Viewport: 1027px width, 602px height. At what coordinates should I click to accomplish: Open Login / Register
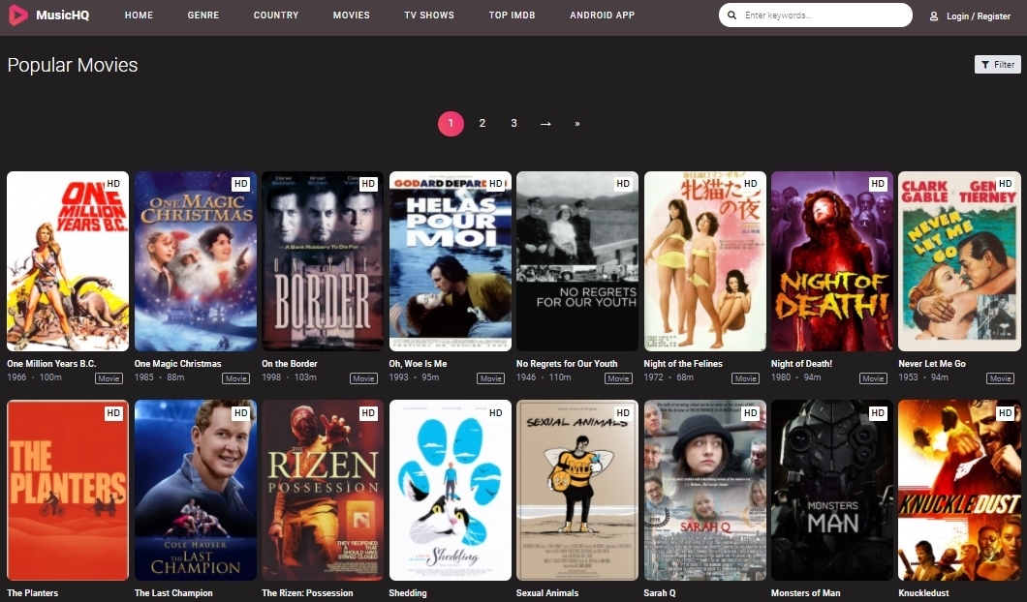[x=978, y=15]
